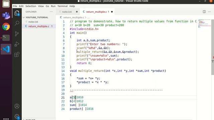The image size is (214, 120).
Task: Open the Run menu
Action: [53, 6]
